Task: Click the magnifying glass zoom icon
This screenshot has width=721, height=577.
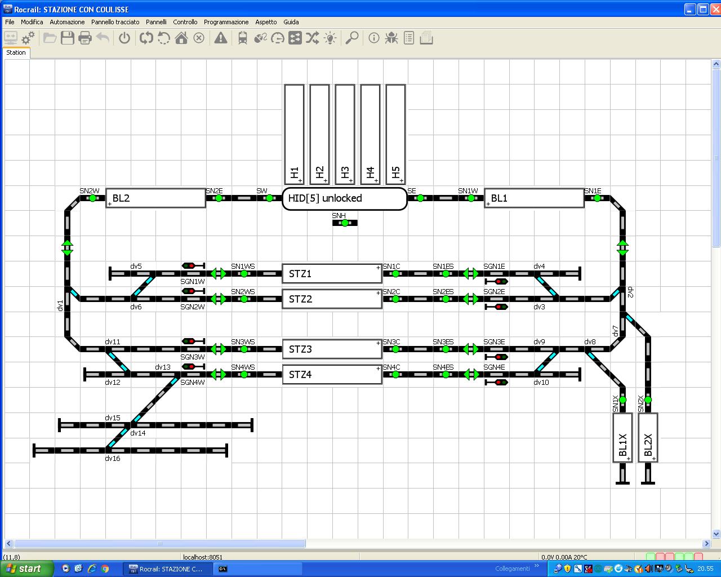Action: (x=352, y=38)
